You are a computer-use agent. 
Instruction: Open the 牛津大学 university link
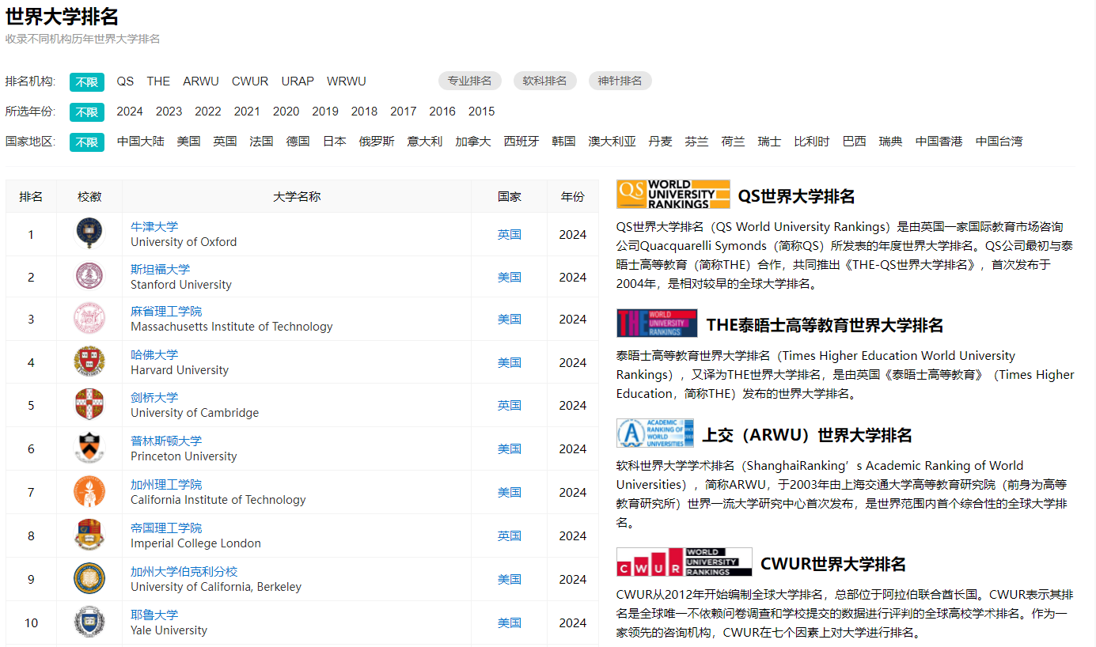pos(154,226)
